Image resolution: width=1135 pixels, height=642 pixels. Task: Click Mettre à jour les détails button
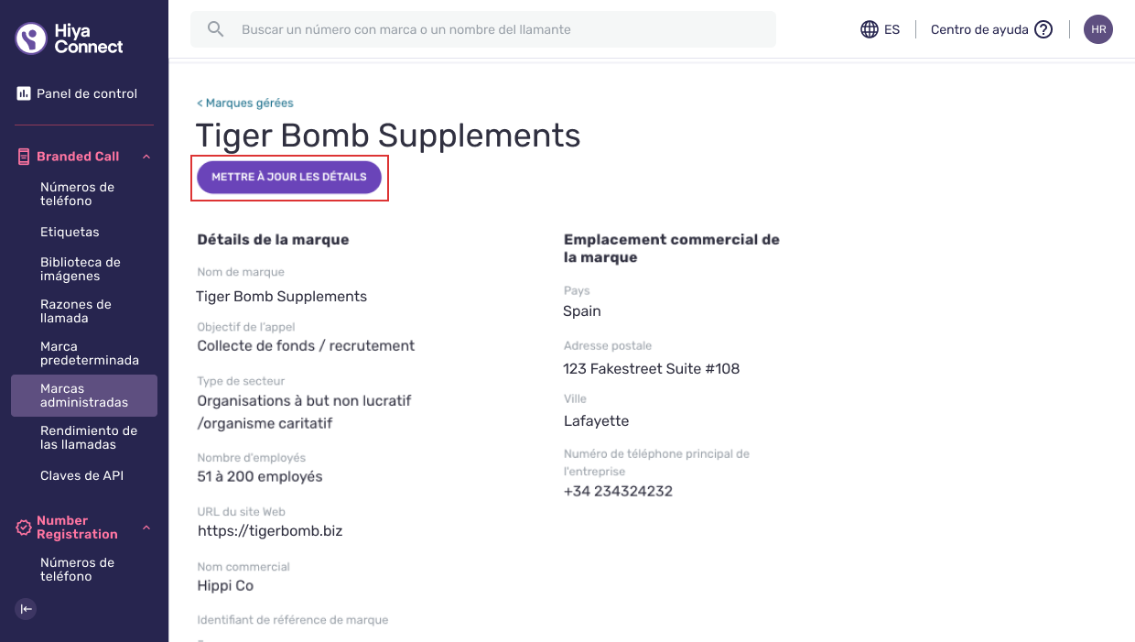(x=289, y=177)
